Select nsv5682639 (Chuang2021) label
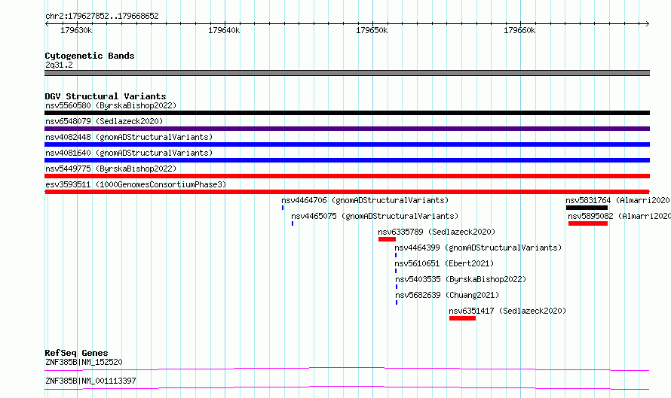671x398 pixels. [x=447, y=295]
